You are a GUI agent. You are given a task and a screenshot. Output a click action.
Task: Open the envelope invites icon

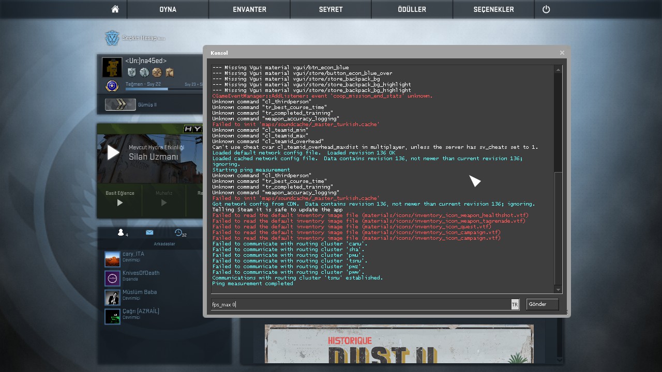(149, 233)
